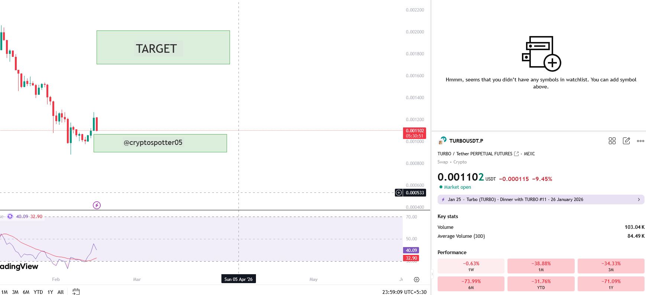The height and width of the screenshot is (295, 646).
Task: Click the red 32.90 RSI axis label
Action: tap(411, 258)
